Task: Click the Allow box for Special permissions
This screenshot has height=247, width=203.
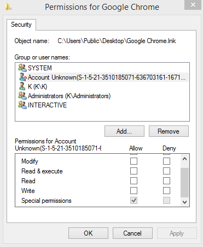Action: [134, 200]
